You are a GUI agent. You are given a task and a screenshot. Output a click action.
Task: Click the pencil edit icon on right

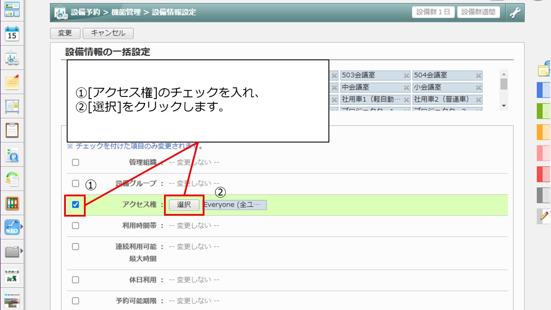click(544, 216)
